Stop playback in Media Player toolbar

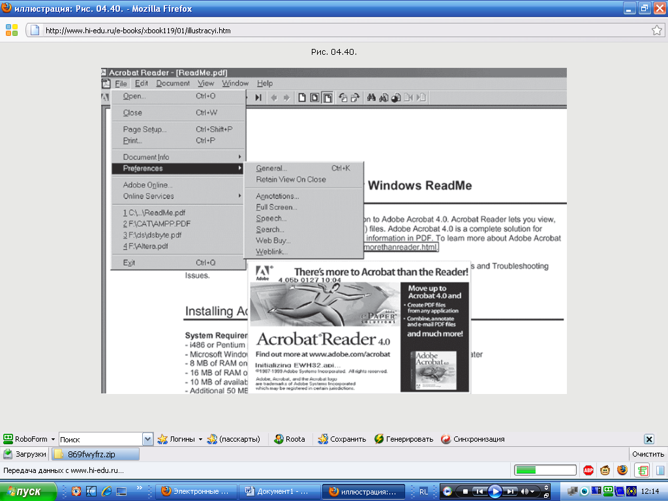tap(465, 492)
